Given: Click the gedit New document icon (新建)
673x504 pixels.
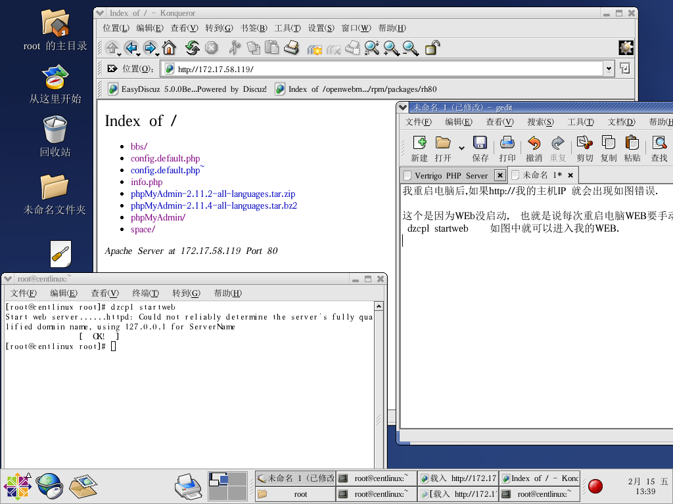Looking at the screenshot, I should [419, 149].
